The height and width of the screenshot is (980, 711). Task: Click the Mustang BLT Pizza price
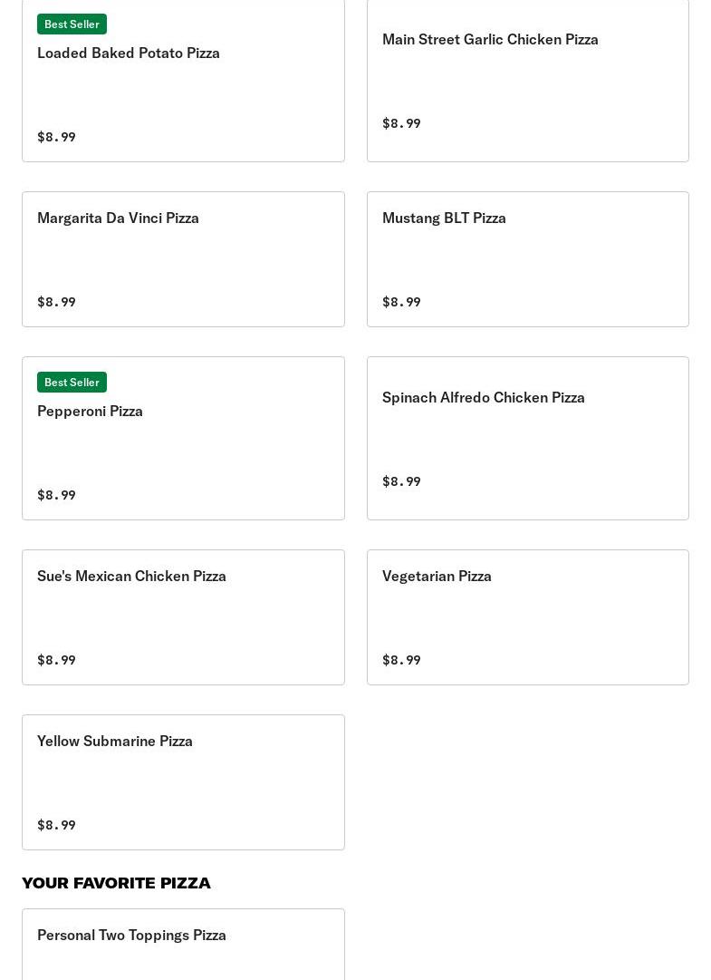coord(401,302)
